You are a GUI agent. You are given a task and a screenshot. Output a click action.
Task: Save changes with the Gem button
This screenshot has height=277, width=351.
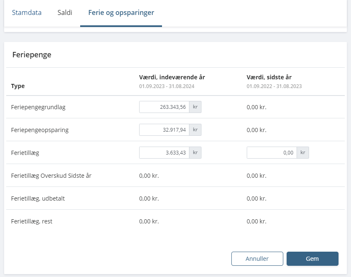click(x=312, y=259)
